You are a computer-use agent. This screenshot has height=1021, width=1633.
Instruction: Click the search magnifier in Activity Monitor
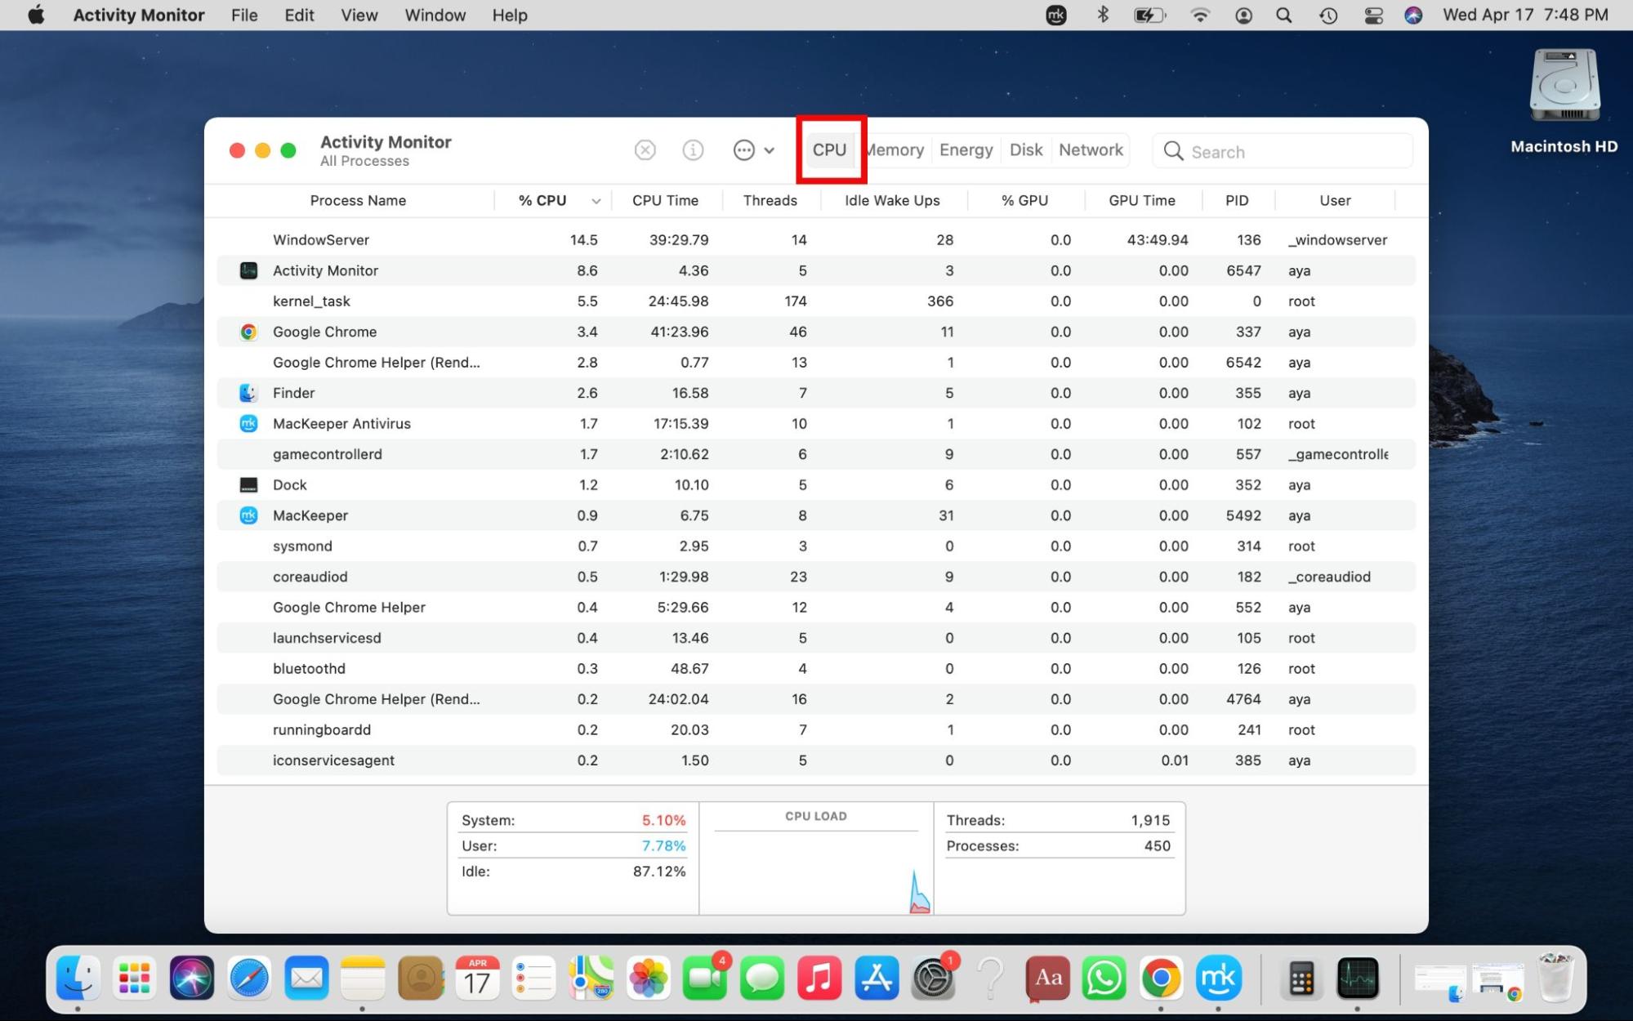pos(1174,151)
